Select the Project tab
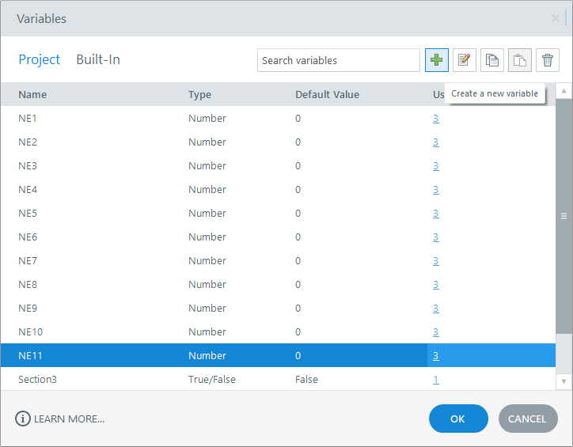 click(x=40, y=59)
